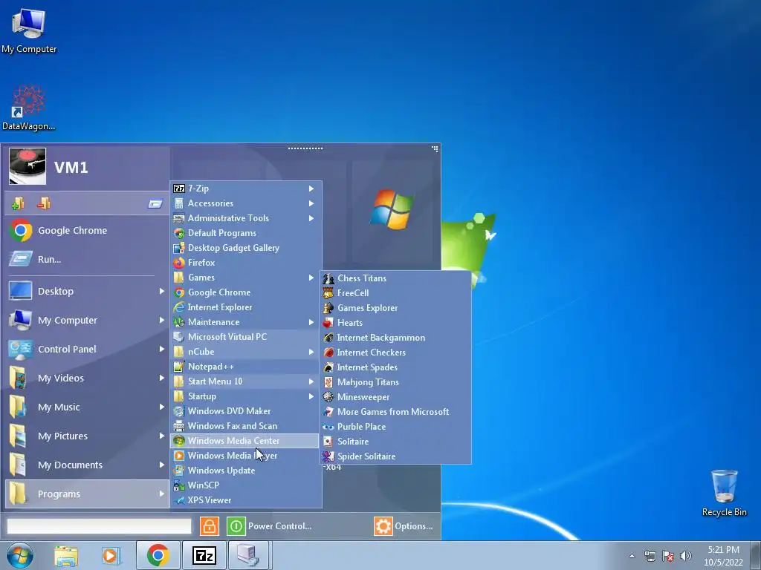The width and height of the screenshot is (761, 570).
Task: Expand the Accessories folder
Action: click(x=245, y=203)
